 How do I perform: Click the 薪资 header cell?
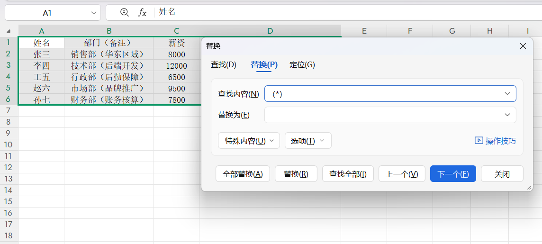176,43
